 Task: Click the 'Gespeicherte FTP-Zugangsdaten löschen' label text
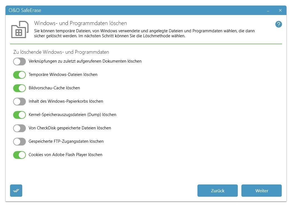click(x=66, y=141)
